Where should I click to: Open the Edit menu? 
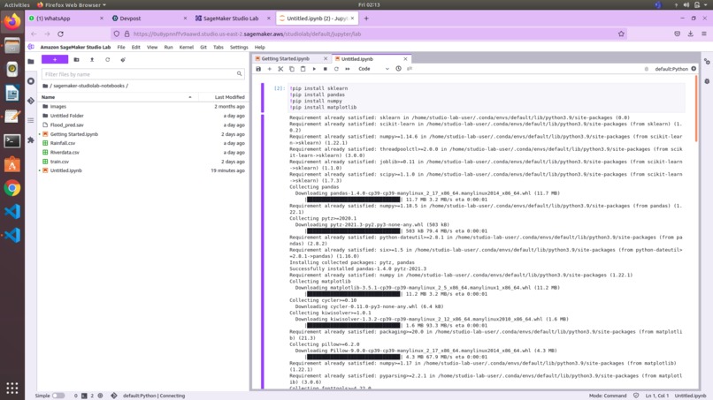point(135,47)
